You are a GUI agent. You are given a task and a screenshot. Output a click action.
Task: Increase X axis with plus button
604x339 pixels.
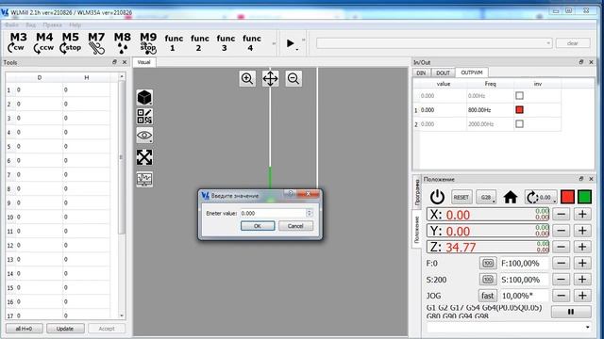pos(582,214)
